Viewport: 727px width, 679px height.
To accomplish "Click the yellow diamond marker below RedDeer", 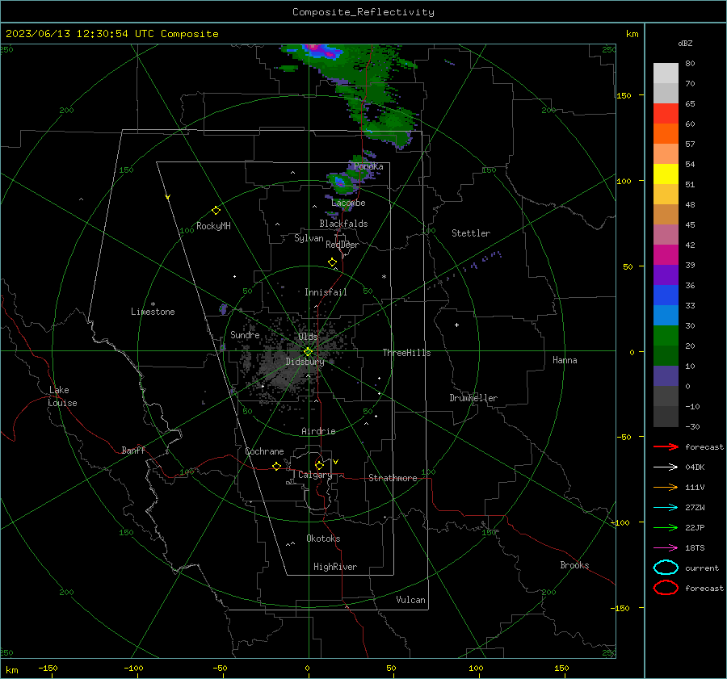I will (332, 262).
